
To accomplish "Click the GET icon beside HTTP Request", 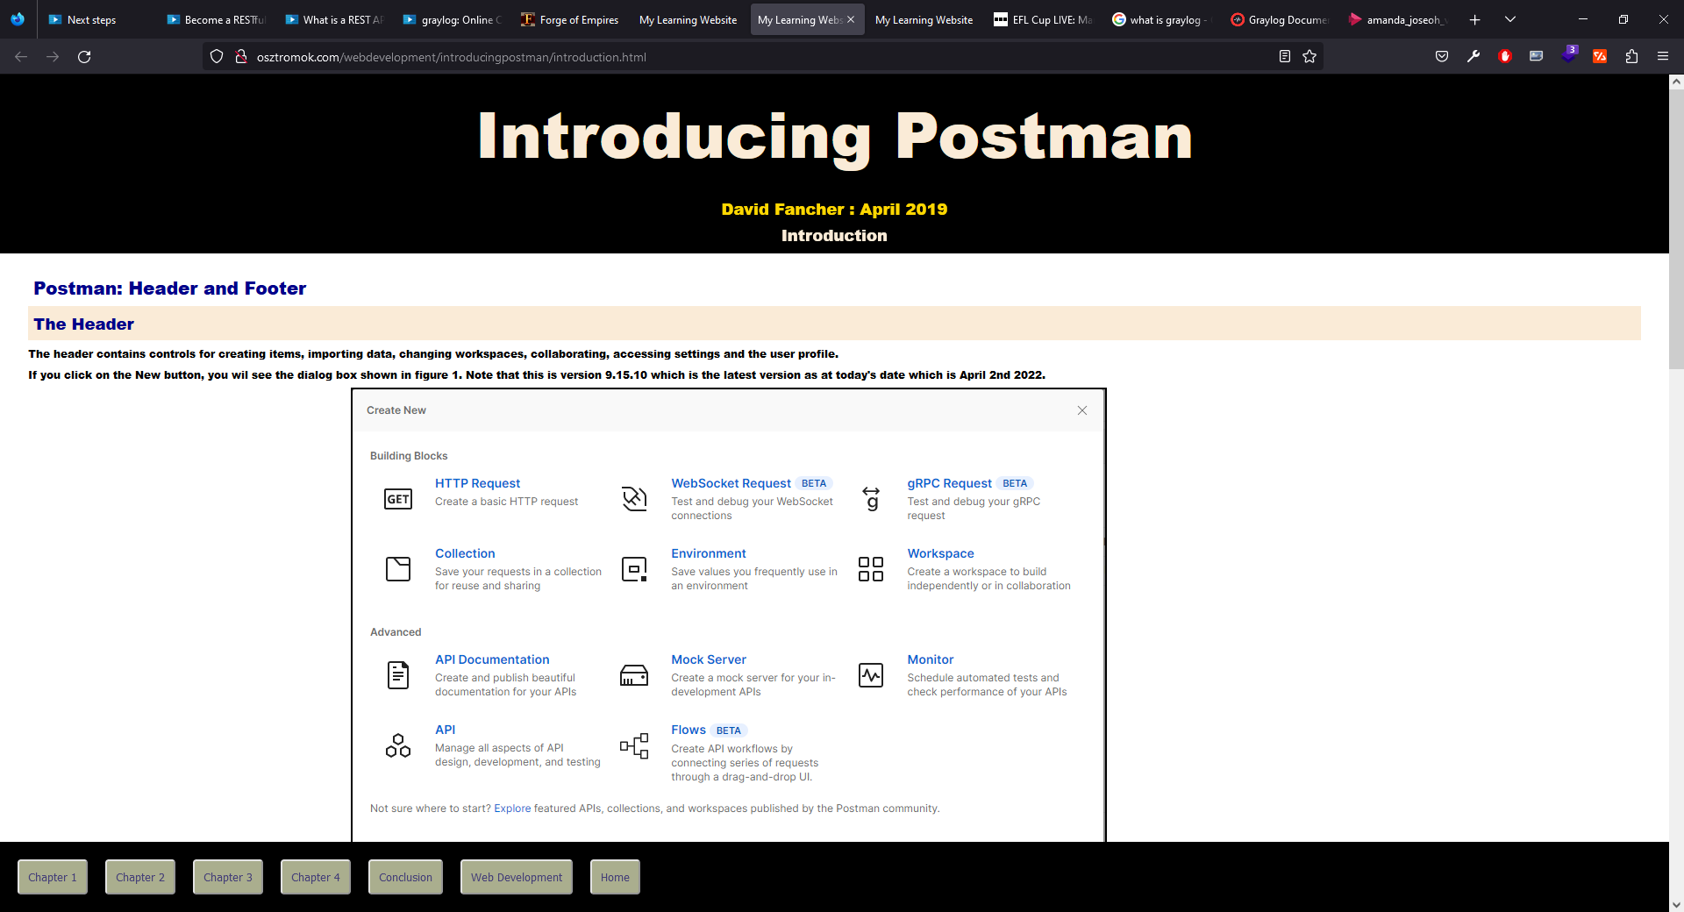I will [x=398, y=499].
